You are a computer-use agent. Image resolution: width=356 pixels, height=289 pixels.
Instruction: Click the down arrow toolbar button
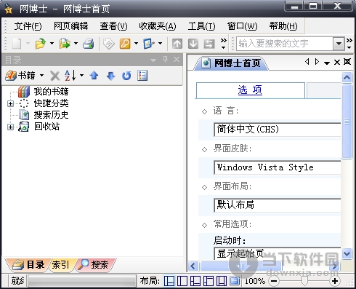tap(193, 44)
